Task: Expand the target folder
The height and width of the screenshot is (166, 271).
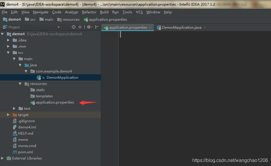Action: pos(8,115)
